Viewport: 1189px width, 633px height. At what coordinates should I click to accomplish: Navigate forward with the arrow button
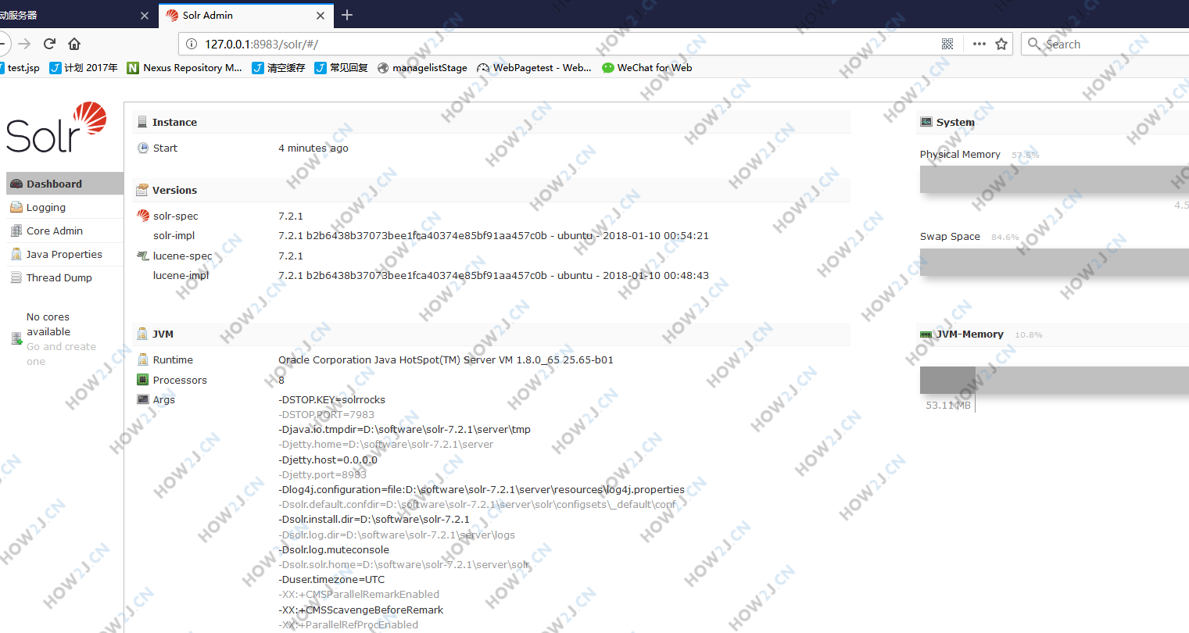pyautogui.click(x=24, y=44)
